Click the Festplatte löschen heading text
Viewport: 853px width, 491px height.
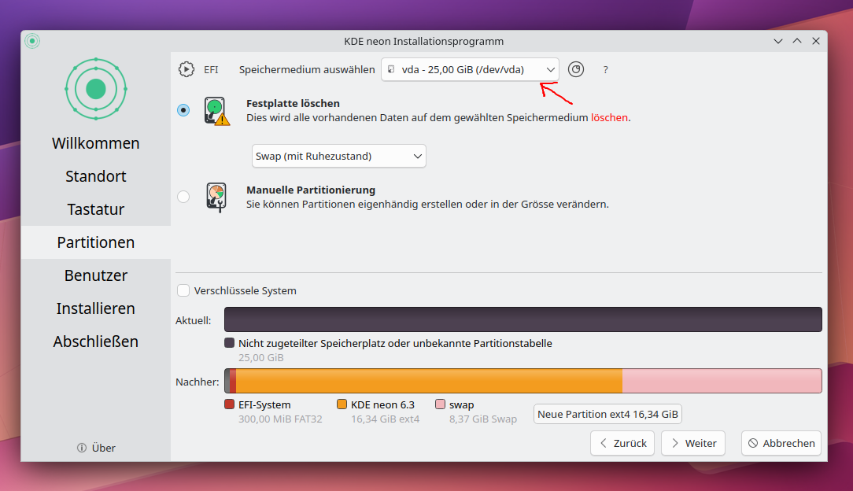(293, 103)
